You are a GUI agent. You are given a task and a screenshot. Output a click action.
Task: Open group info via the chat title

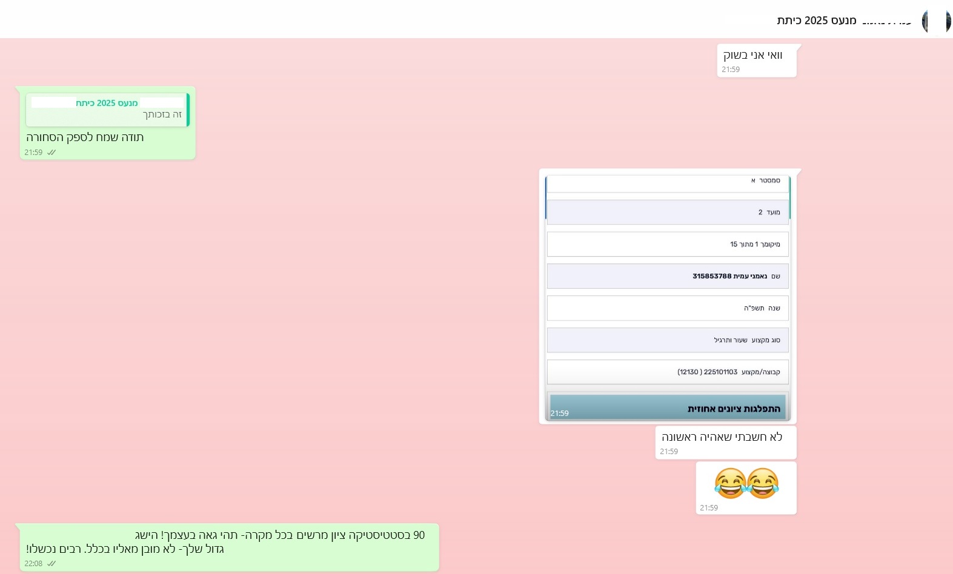816,21
